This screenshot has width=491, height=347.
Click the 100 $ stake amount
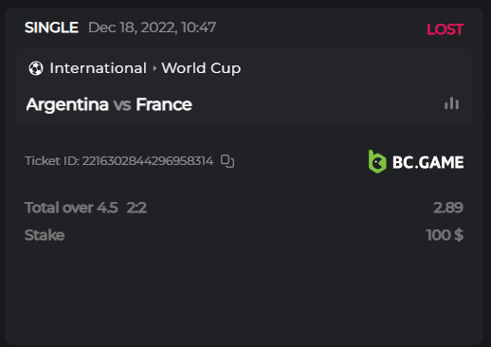445,235
